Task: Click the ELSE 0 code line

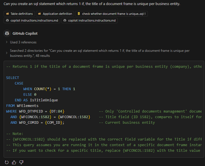Action: coord(30,95)
